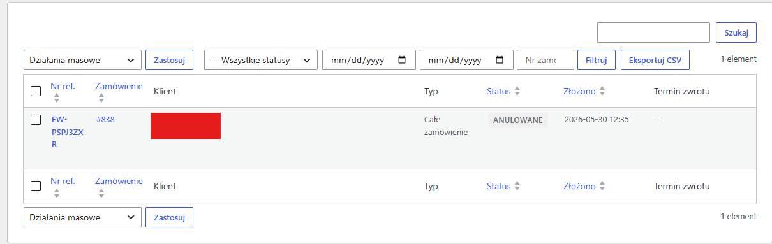Open bottom Działania masowe dropdown
Viewport: 772px width, 244px height.
coord(82,217)
